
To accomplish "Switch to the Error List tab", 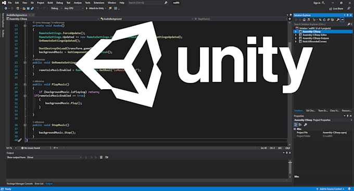I will pyautogui.click(x=39, y=184).
